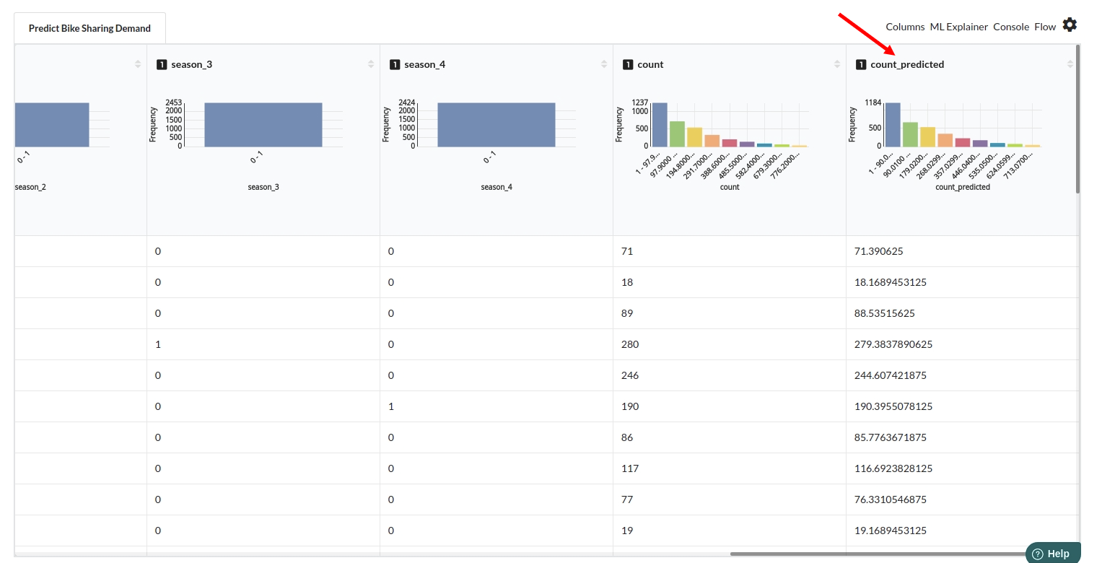Screen dimensions: 1102x563
Task: Select season_3 cell in the count 280 row
Action: point(263,344)
